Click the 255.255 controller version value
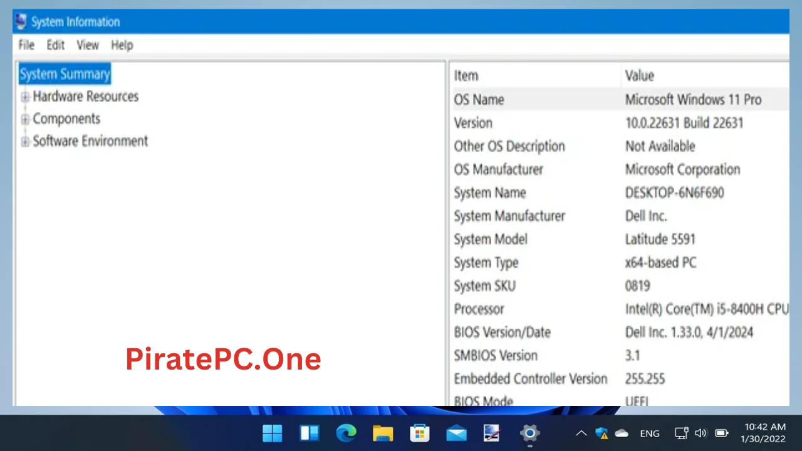Viewport: 802px width, 451px height. (x=645, y=378)
